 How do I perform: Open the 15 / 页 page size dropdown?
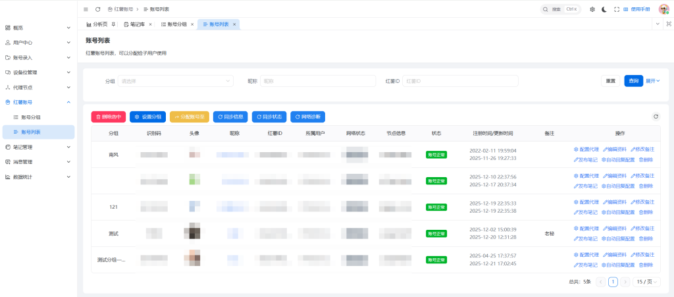(647, 282)
